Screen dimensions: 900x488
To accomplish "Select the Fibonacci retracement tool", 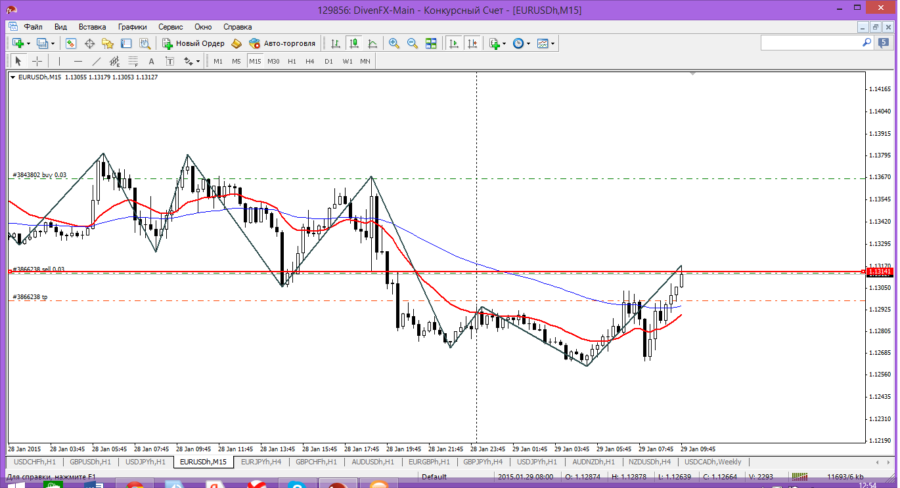I will [x=133, y=61].
